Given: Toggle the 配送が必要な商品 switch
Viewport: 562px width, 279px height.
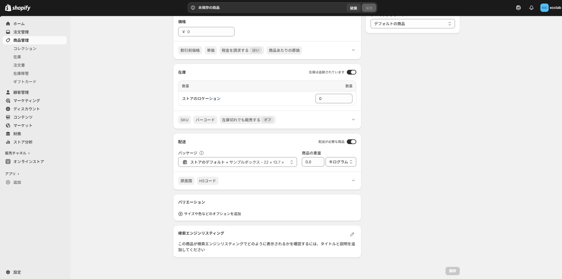Looking at the screenshot, I should click(x=351, y=142).
